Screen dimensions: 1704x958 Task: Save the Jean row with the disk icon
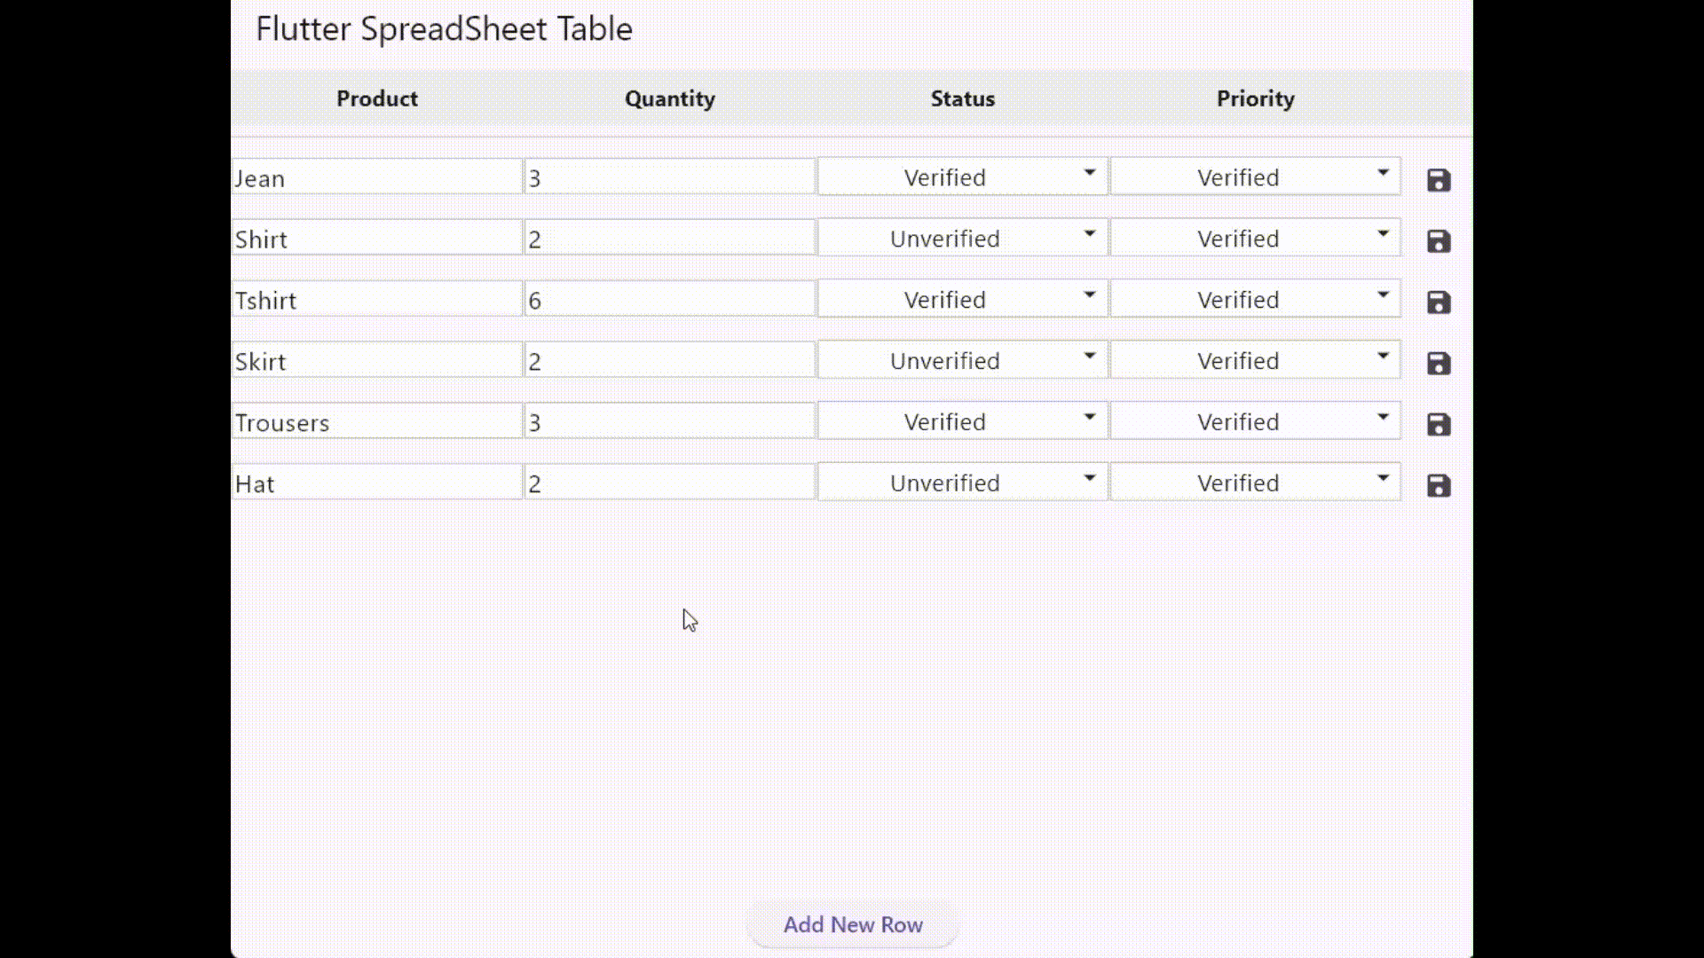click(x=1439, y=179)
